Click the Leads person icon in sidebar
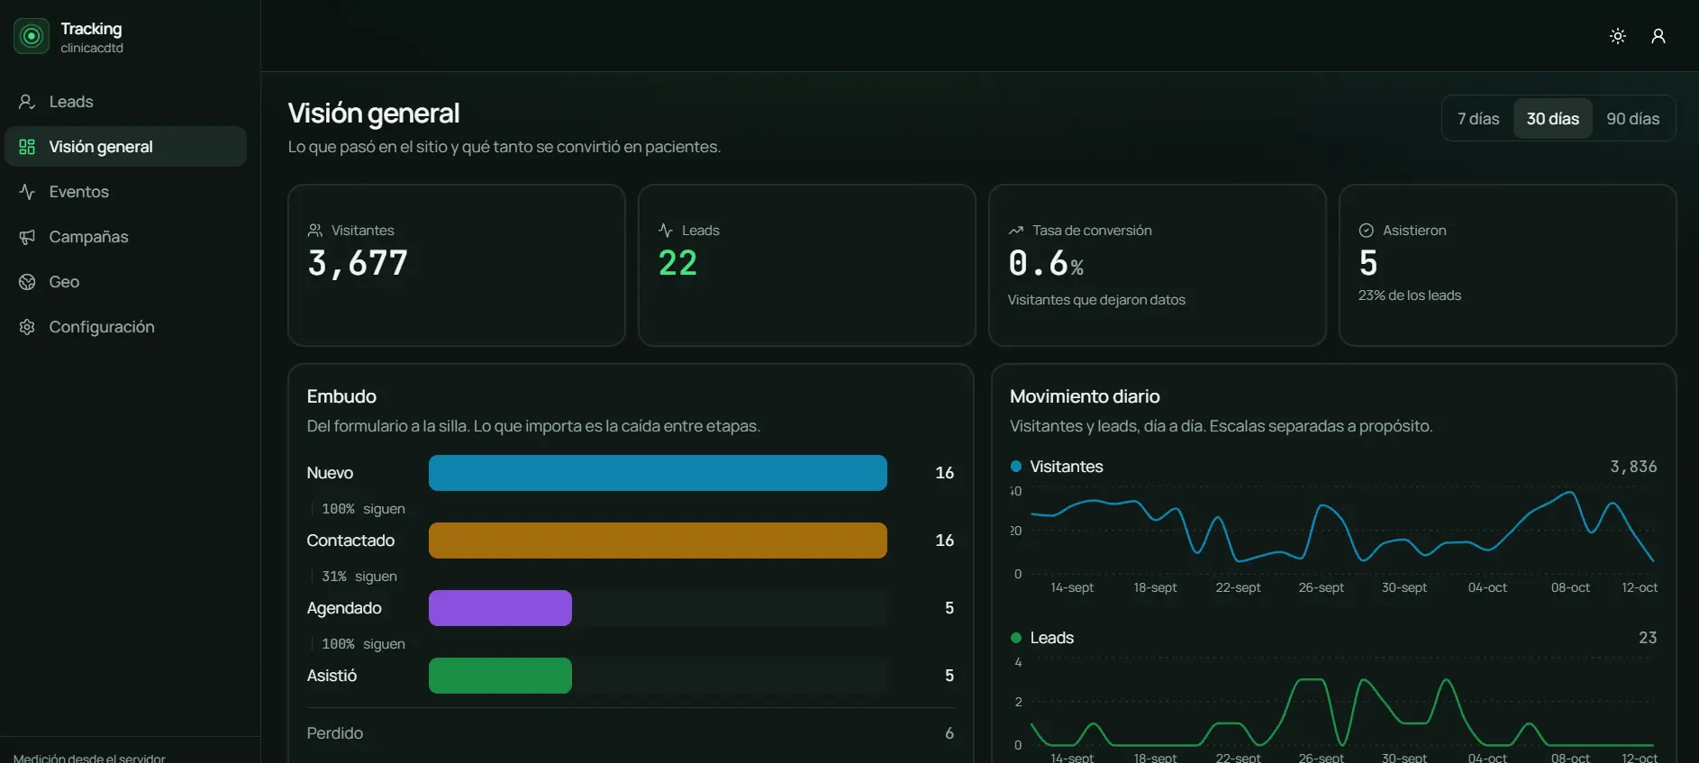Image resolution: width=1699 pixels, height=763 pixels. 27,102
